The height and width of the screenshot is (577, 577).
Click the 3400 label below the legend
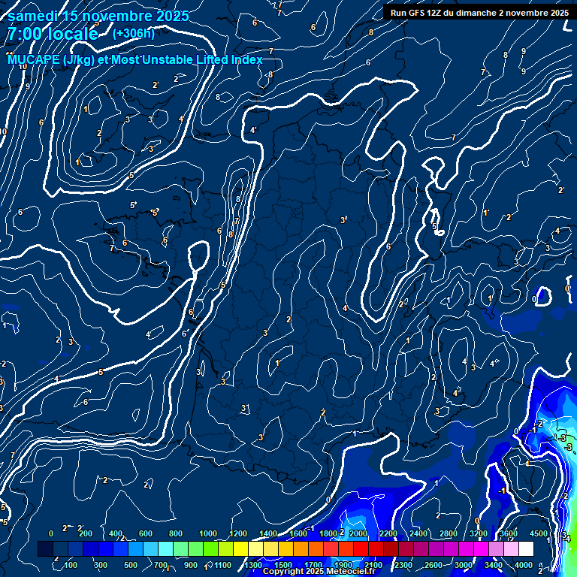click(494, 565)
